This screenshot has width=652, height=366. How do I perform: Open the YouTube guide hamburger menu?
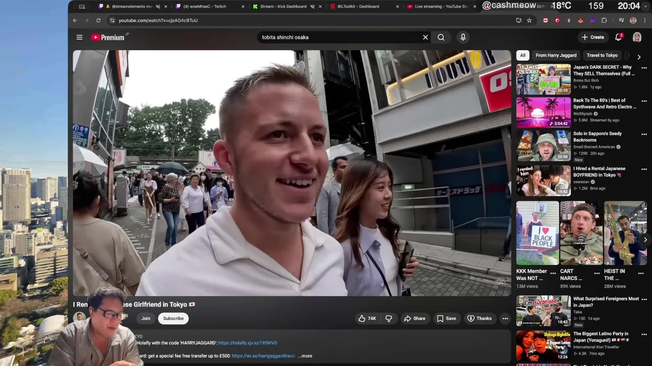[x=79, y=37]
